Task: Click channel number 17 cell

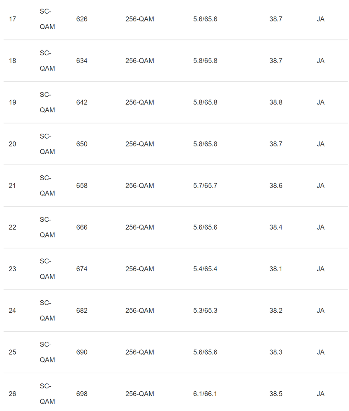Action: click(x=12, y=19)
